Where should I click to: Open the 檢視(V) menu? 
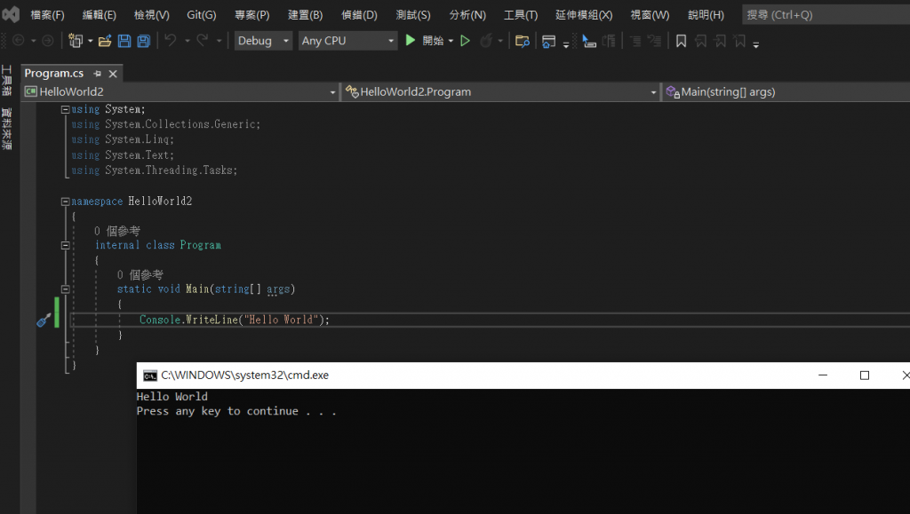tap(151, 15)
